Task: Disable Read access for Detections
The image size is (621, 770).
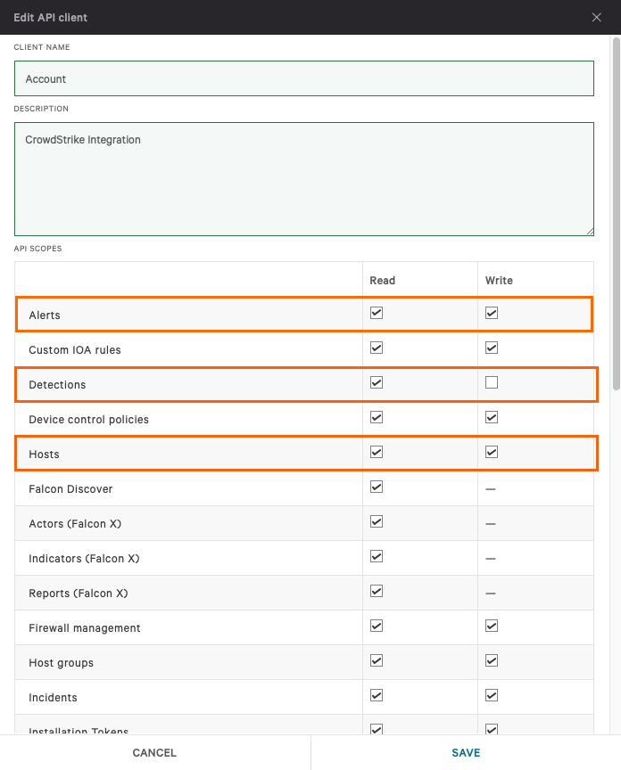Action: (376, 382)
